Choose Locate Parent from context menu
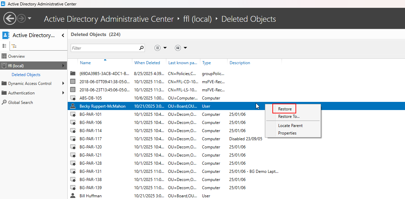The height and width of the screenshot is (199, 405). point(290,126)
